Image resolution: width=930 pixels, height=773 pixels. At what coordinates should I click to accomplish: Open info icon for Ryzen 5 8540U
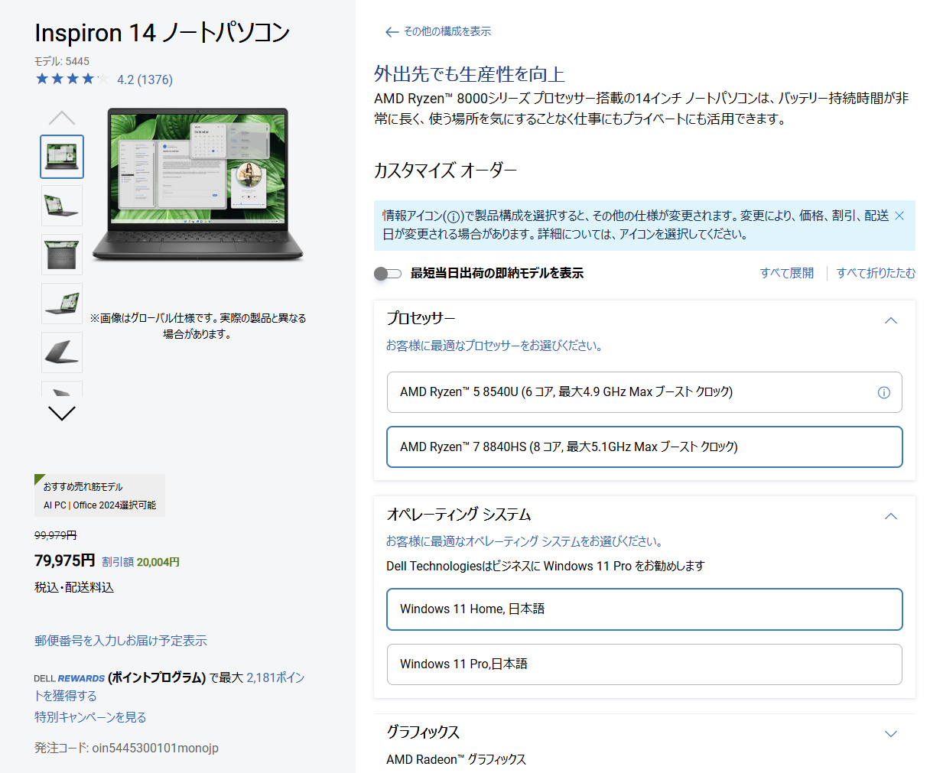[x=884, y=392]
